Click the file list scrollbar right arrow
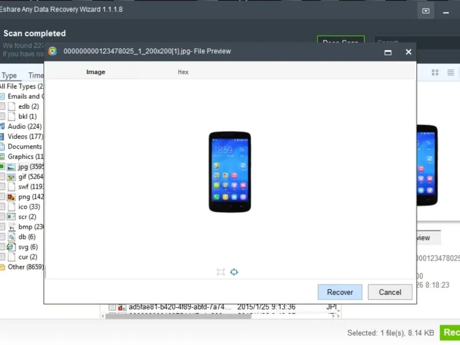The image size is (460, 345). (338, 316)
